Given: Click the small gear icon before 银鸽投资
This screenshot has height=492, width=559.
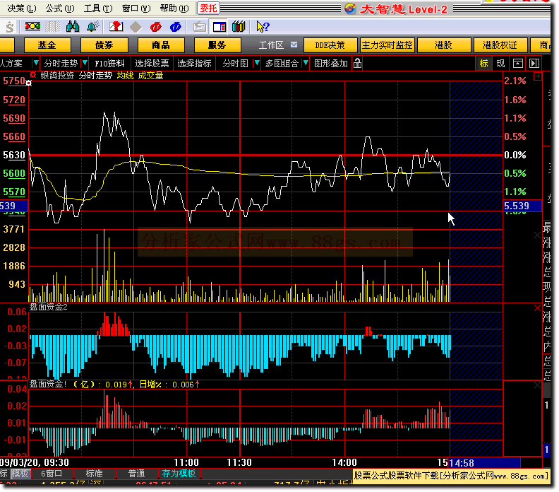Looking at the screenshot, I should pos(32,75).
